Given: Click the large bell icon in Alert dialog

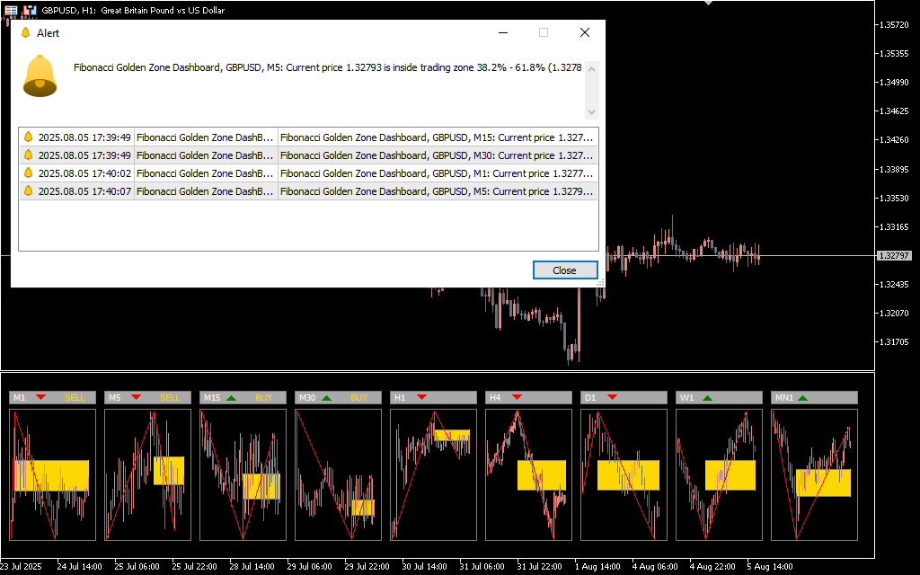Looking at the screenshot, I should pos(40,75).
